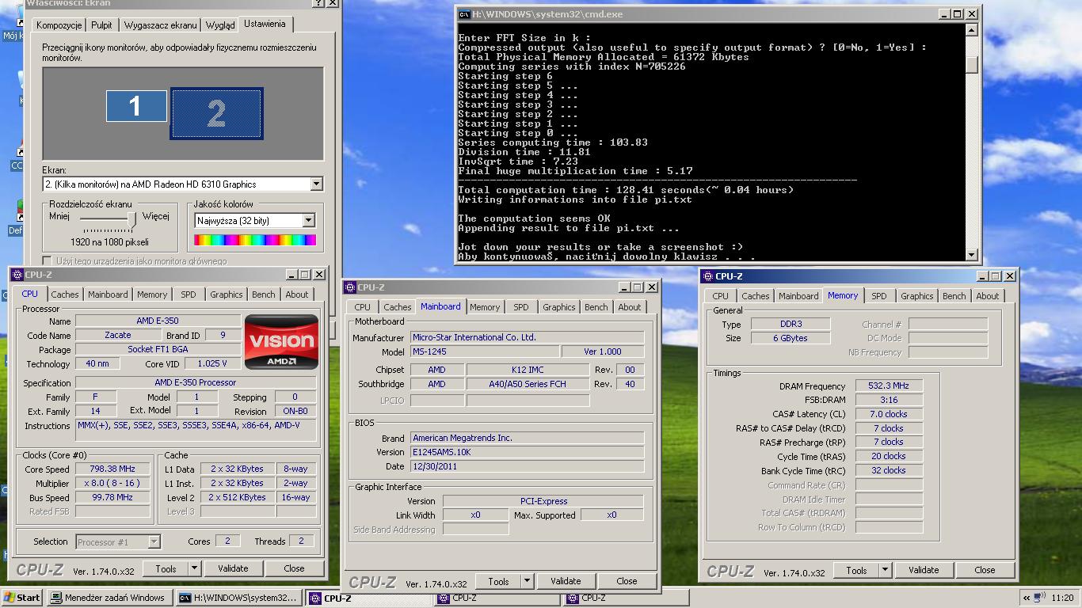Open SPD tab in left CPU-Z window

click(x=189, y=294)
